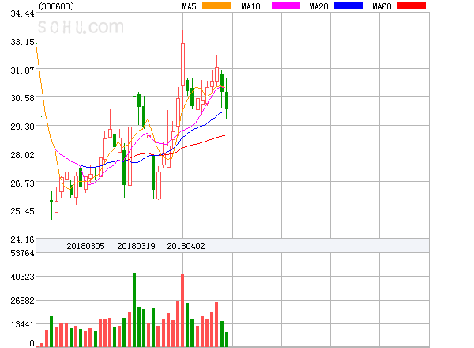Click the 33.15 price axis value
Viewport: 474px width, 348px height.
pyautogui.click(x=22, y=42)
